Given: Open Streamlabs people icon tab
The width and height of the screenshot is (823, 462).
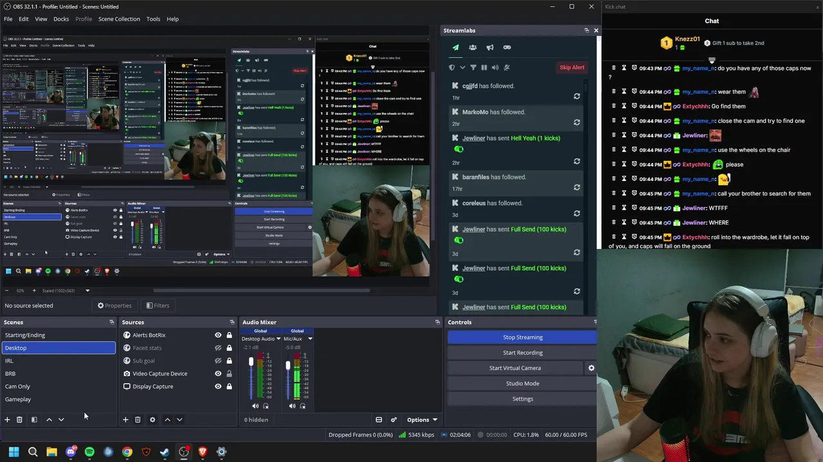Looking at the screenshot, I should point(473,47).
